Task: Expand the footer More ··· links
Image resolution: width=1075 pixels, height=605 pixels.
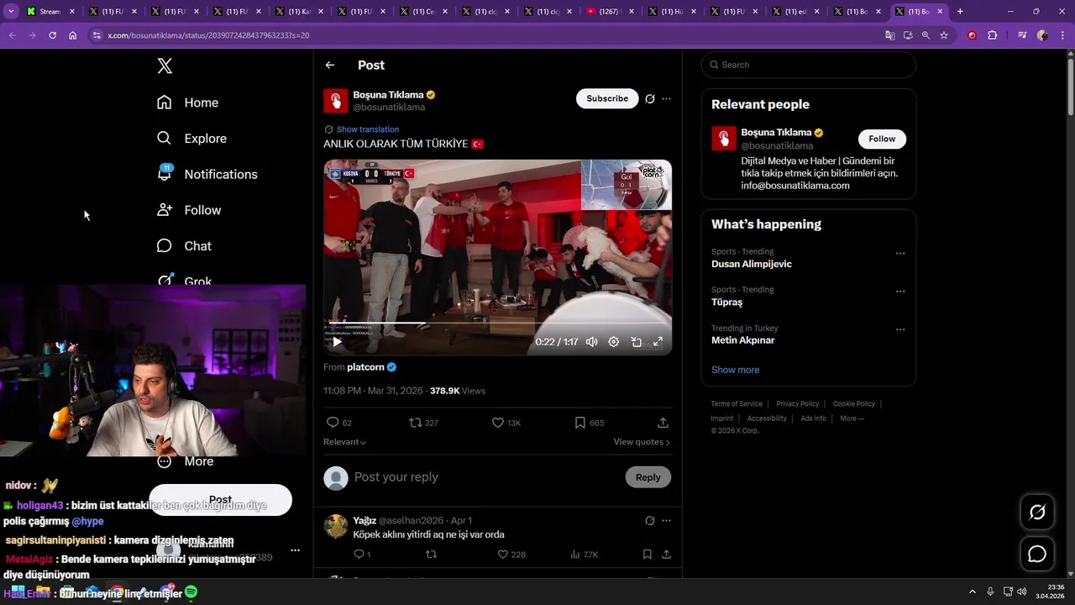Action: point(852,418)
